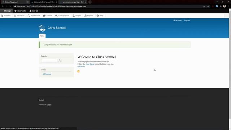Click the search magnifier button
Screen dimensions: 231x130
coord(60,60)
